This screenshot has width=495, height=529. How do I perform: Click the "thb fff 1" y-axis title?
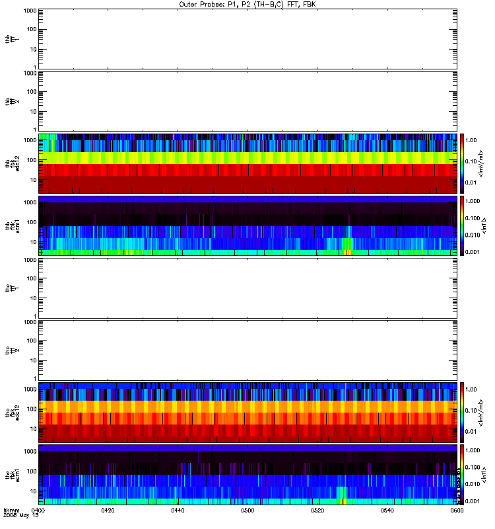13,39
